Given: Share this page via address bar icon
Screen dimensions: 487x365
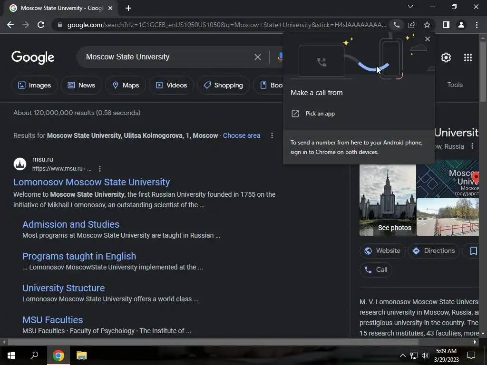Looking at the screenshot, I should 412,25.
